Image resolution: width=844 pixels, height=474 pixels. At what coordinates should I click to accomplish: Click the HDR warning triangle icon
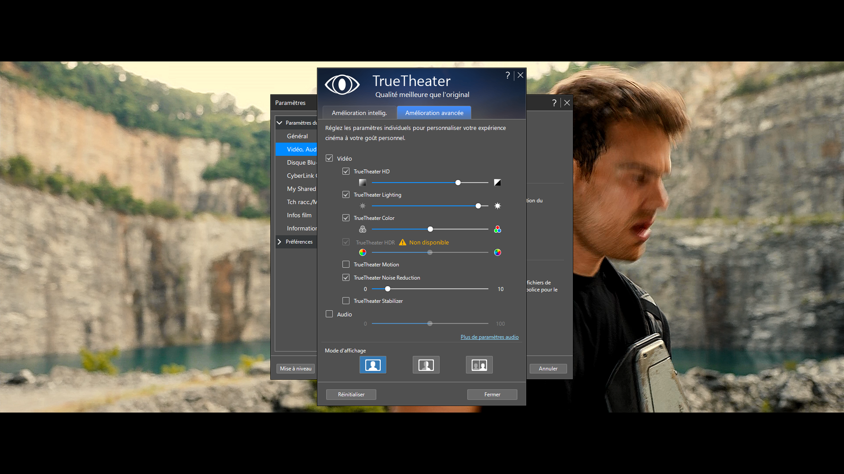point(403,242)
